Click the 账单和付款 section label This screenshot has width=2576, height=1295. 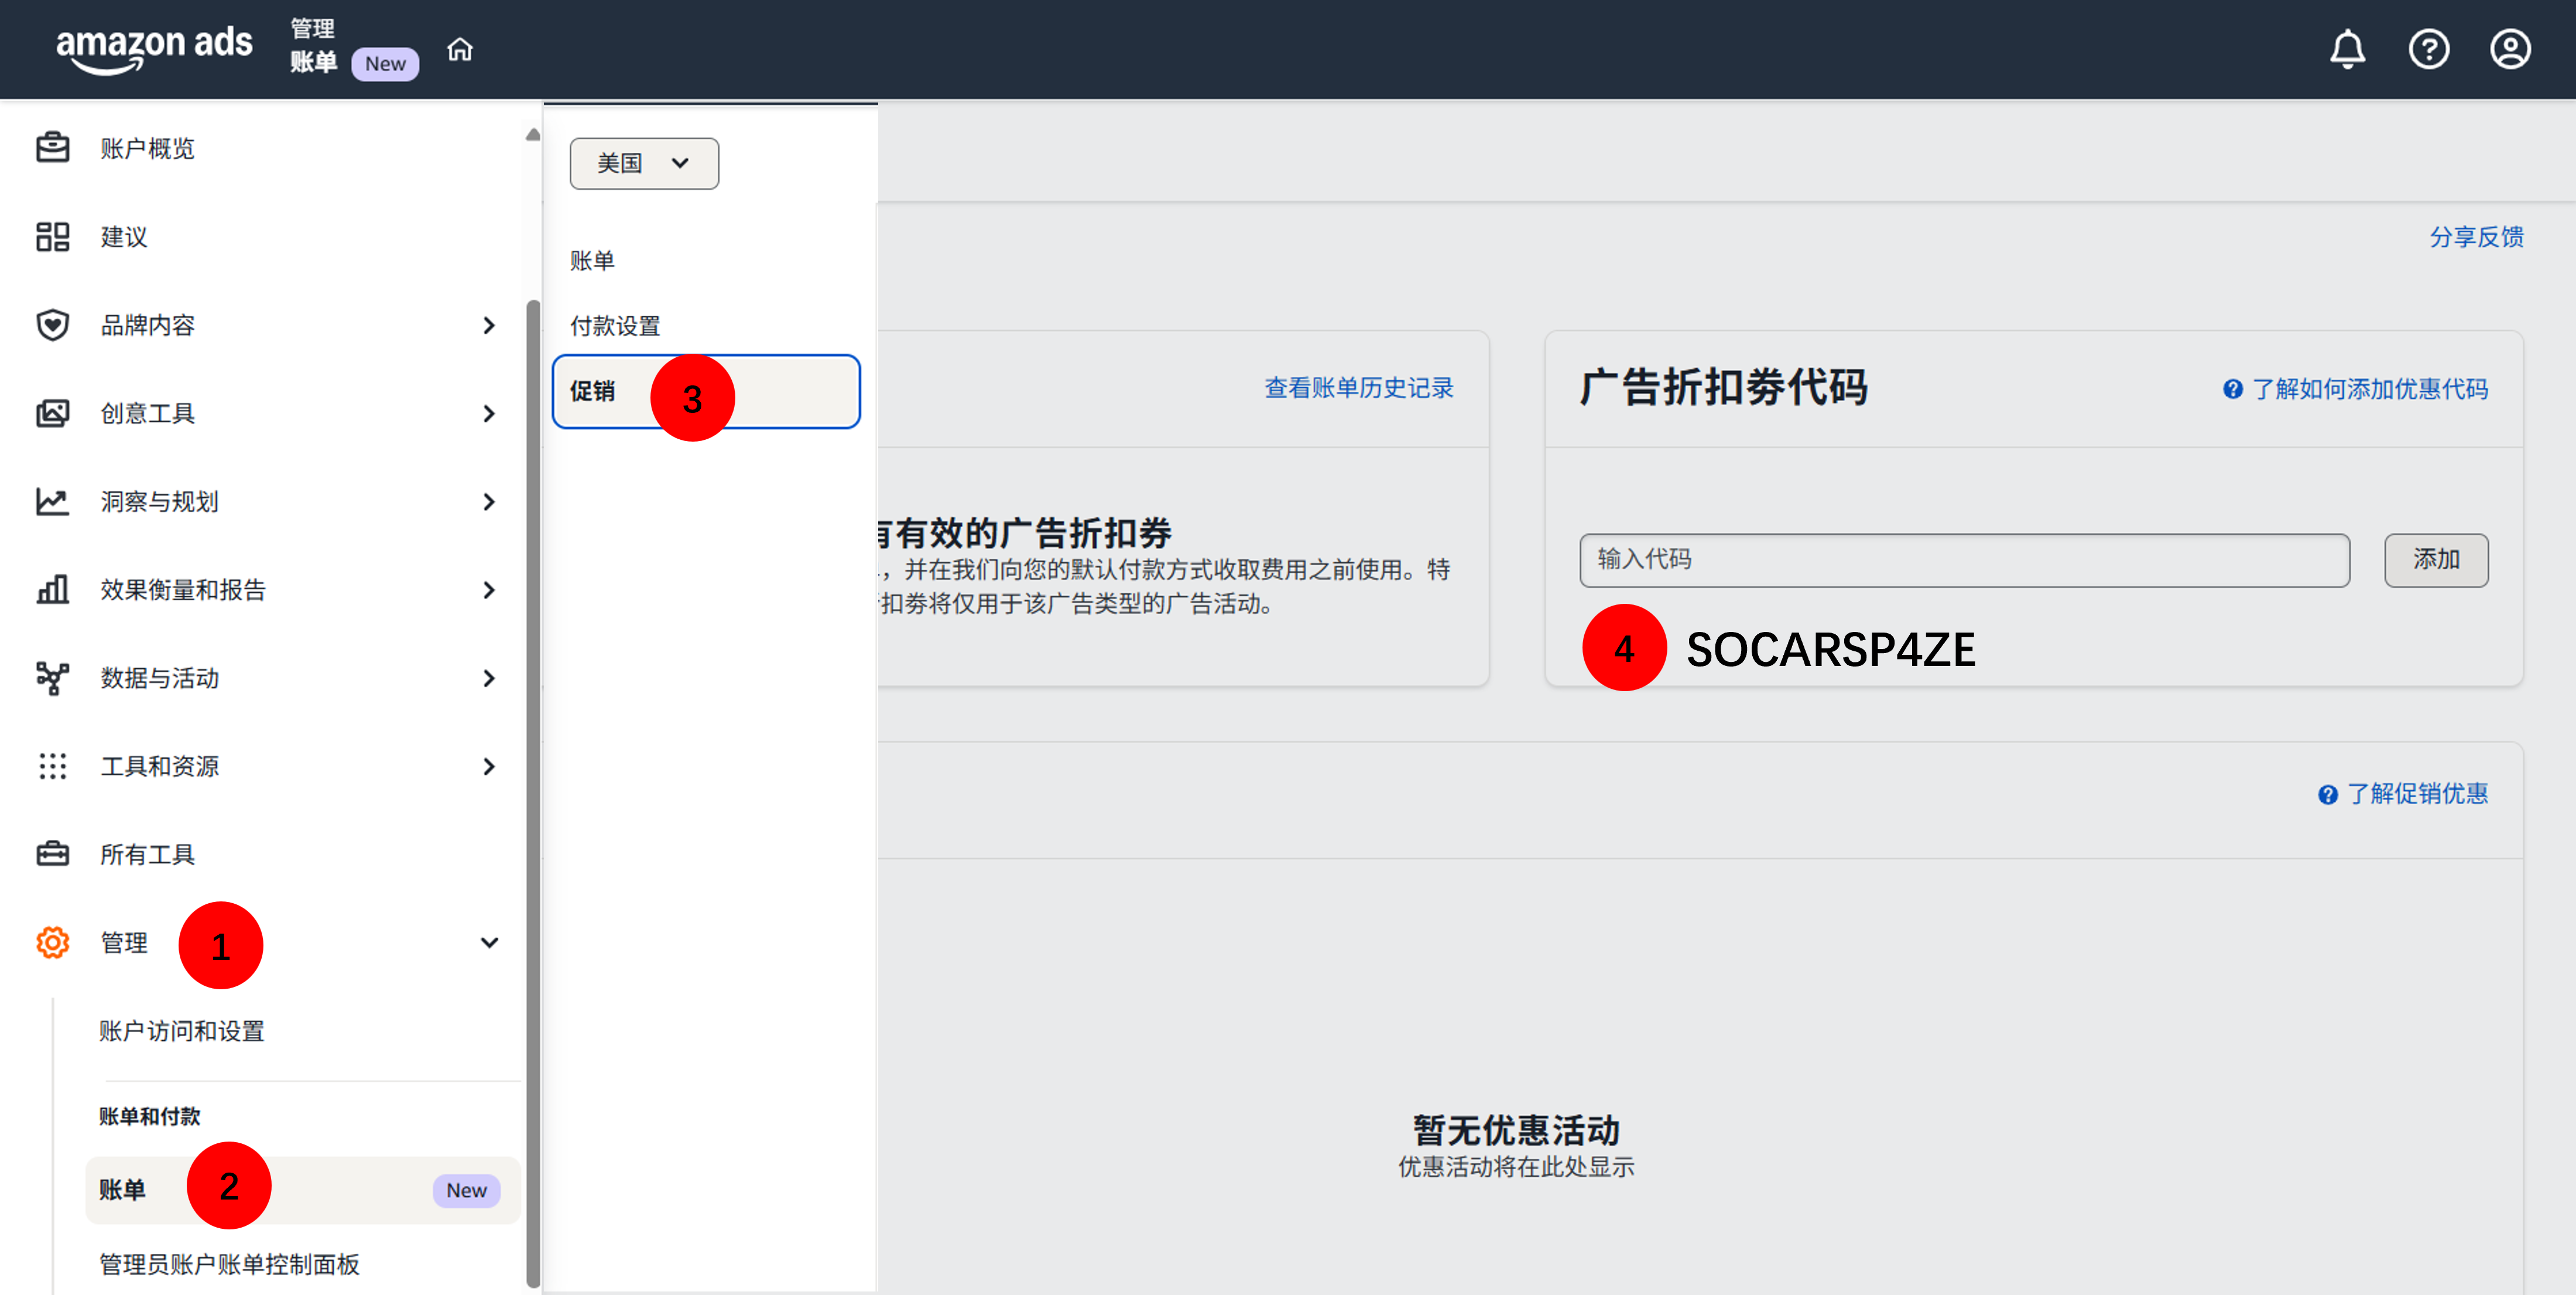pos(149,1116)
